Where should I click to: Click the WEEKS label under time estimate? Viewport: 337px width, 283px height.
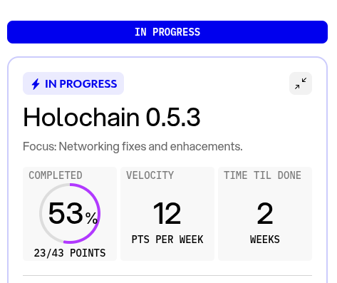[x=265, y=240]
